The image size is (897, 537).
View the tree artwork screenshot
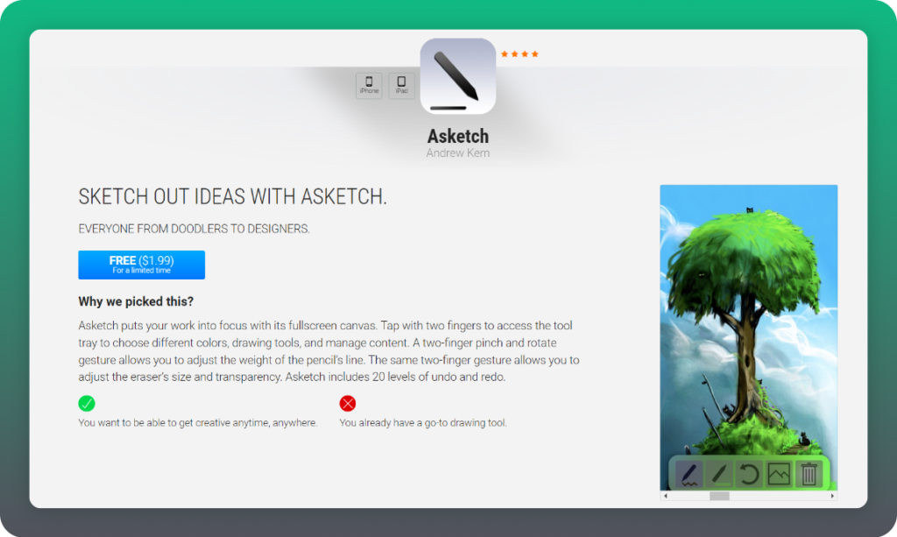click(748, 337)
